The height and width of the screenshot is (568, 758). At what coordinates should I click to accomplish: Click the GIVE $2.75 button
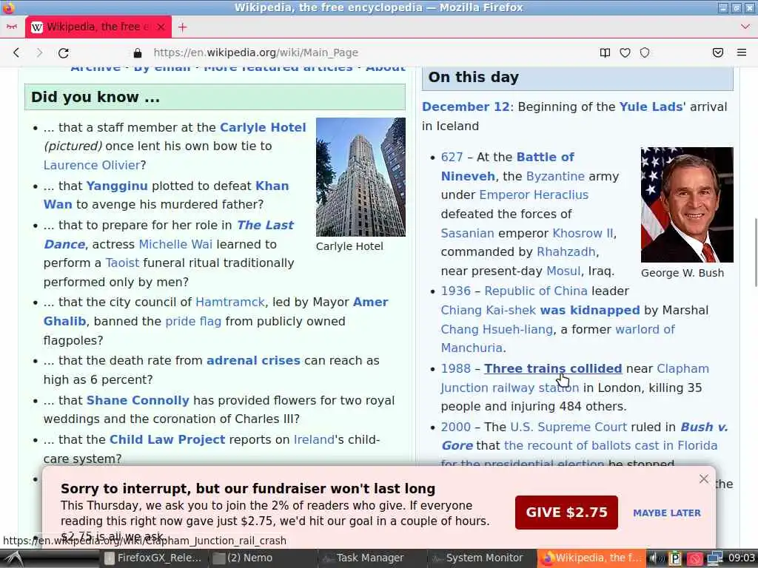point(566,513)
